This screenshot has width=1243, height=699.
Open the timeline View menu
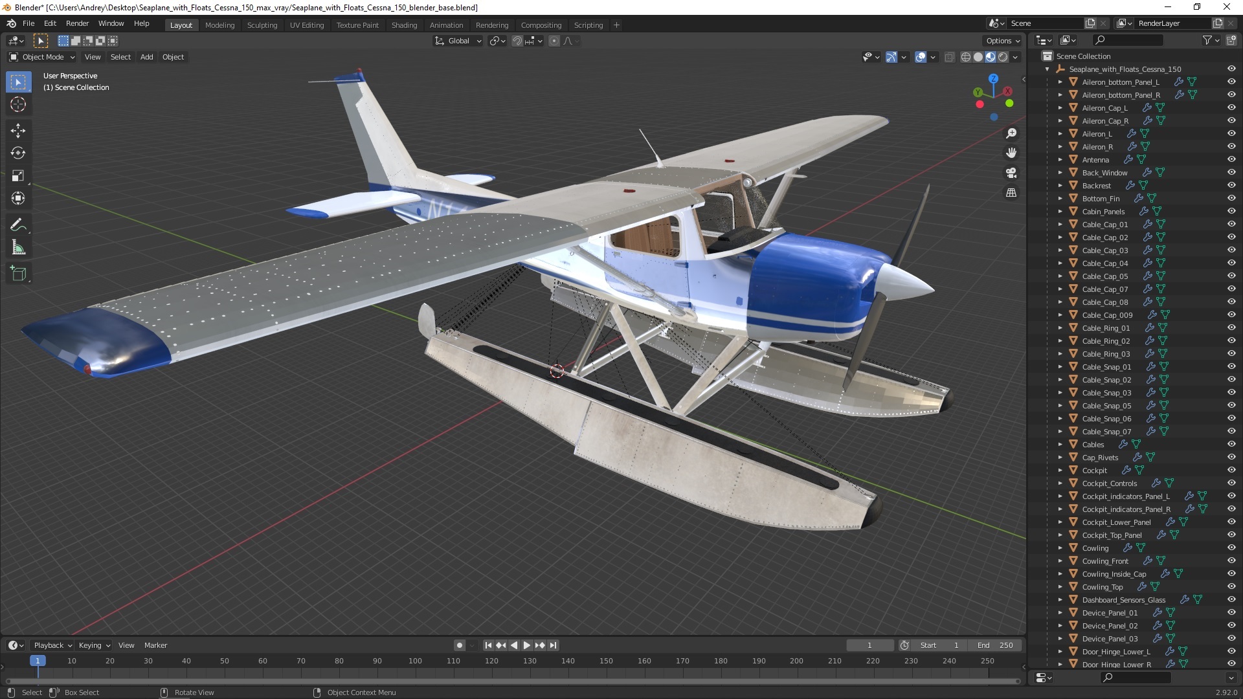click(126, 645)
